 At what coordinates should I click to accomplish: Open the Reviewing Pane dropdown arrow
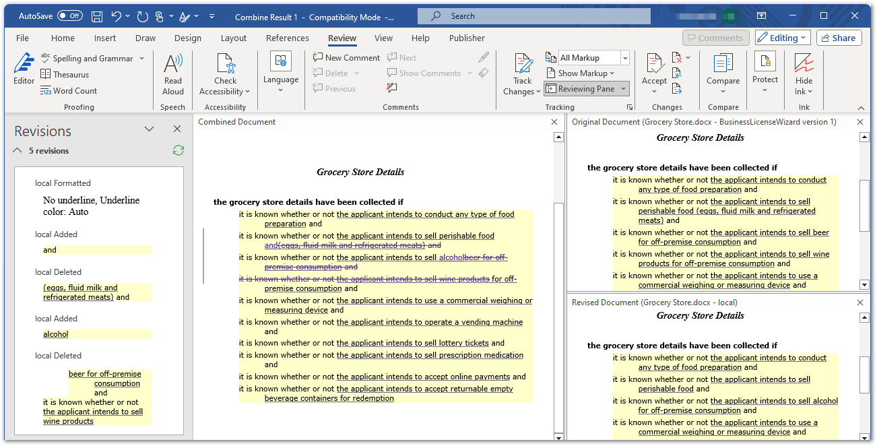point(624,89)
